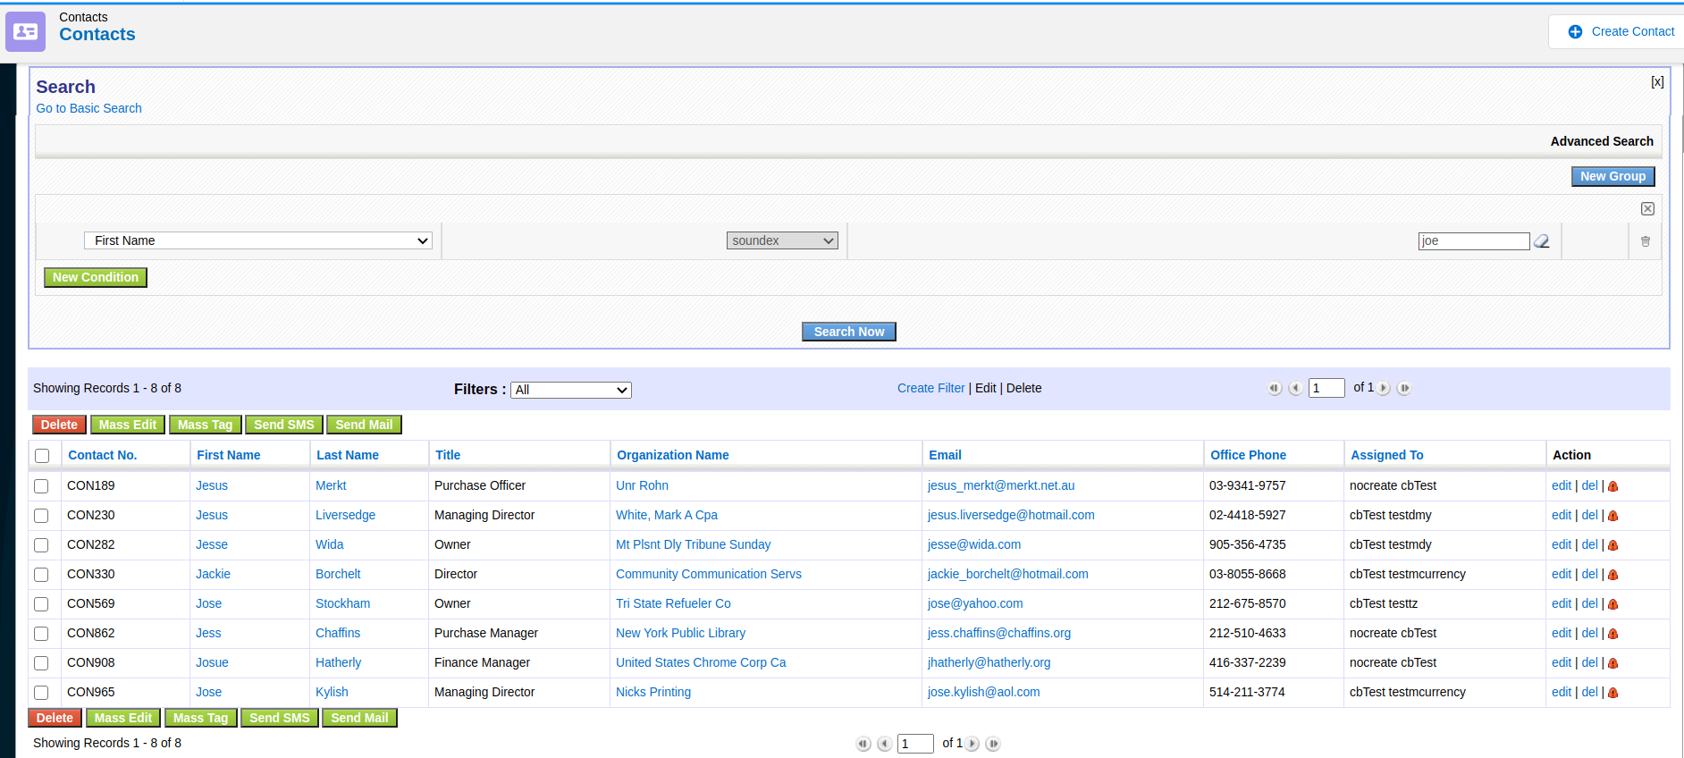Sort by Assigned To column header
Image resolution: width=1684 pixels, height=758 pixels.
(x=1387, y=455)
